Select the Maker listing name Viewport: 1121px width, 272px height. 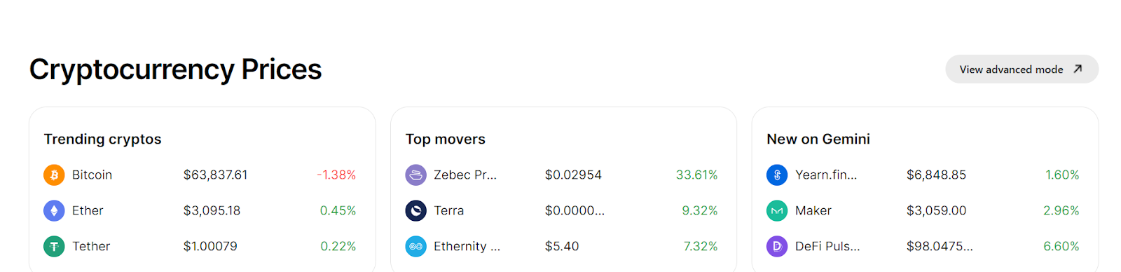813,210
